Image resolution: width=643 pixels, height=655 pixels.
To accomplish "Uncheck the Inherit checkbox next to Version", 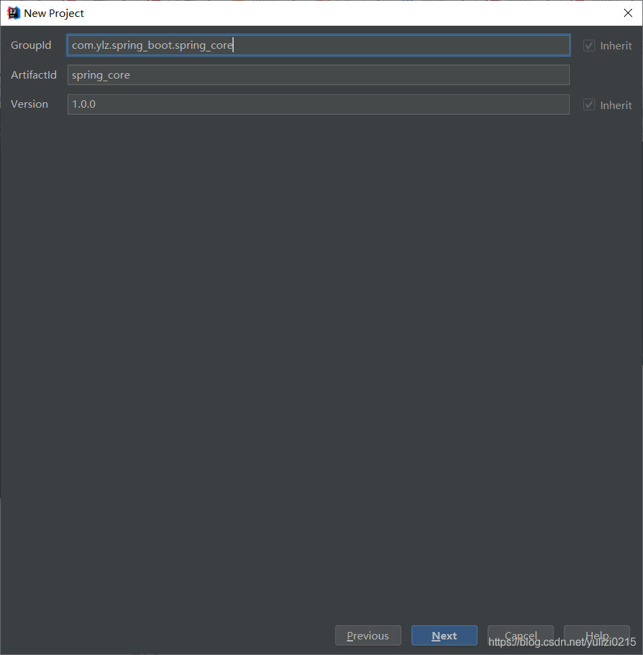I will pyautogui.click(x=589, y=104).
